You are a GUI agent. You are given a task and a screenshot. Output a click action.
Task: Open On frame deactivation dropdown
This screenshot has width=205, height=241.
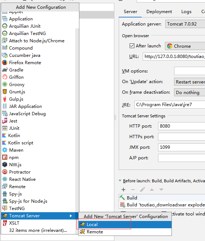pos(189,92)
